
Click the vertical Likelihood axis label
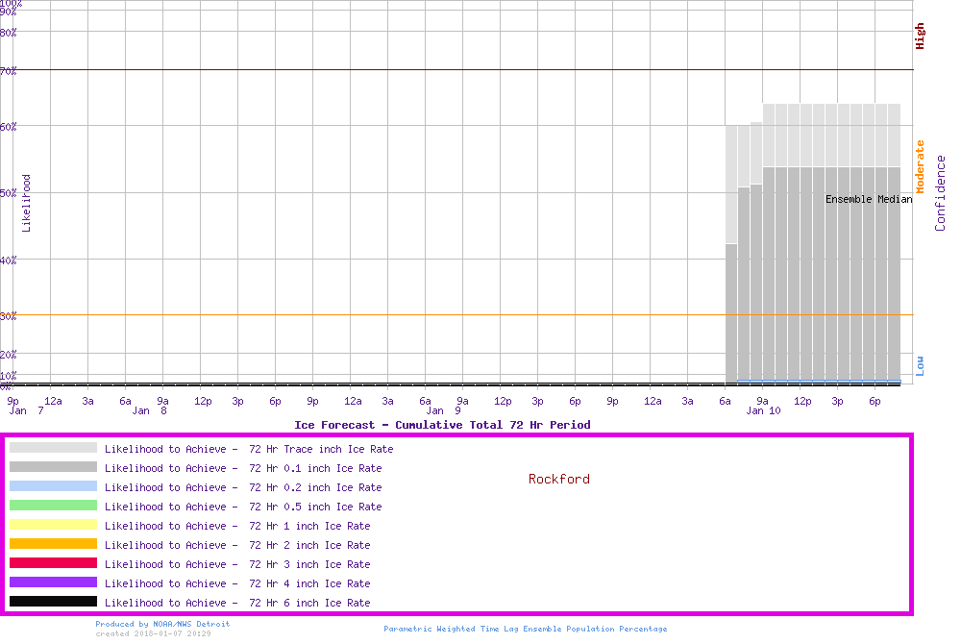(x=27, y=203)
